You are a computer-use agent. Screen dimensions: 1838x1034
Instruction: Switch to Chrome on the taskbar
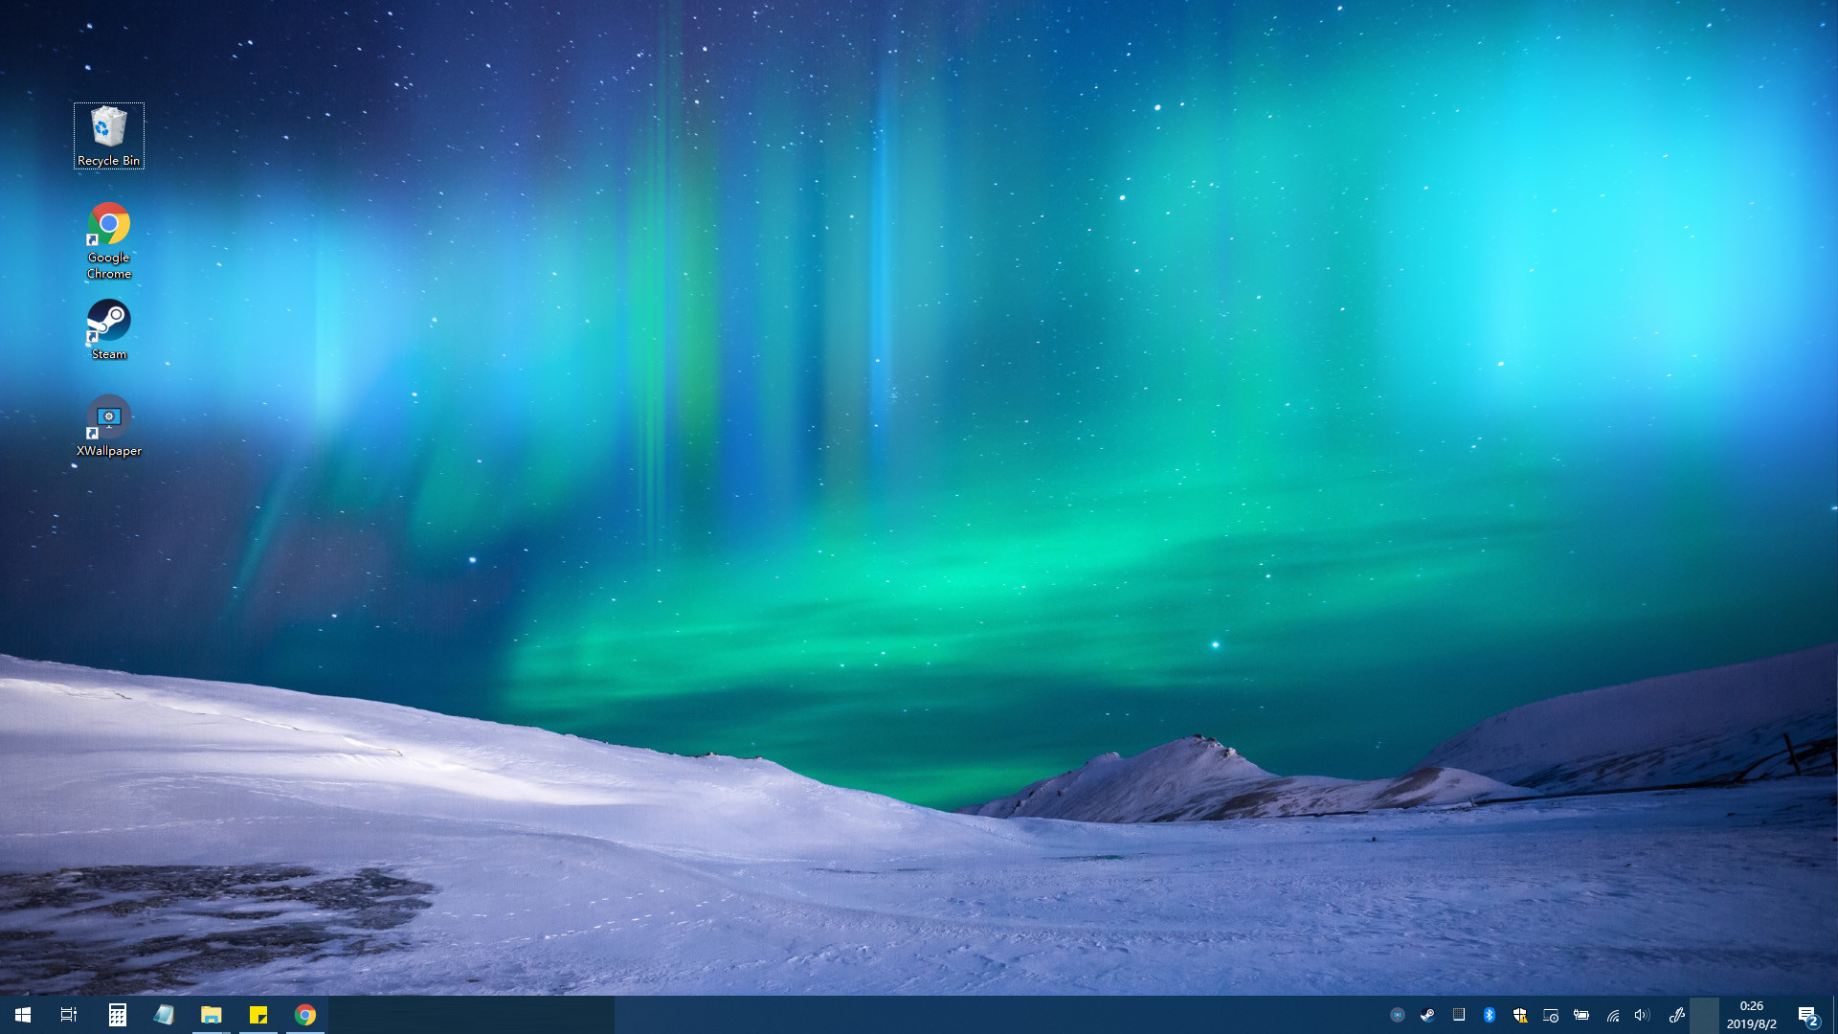pos(305,1015)
